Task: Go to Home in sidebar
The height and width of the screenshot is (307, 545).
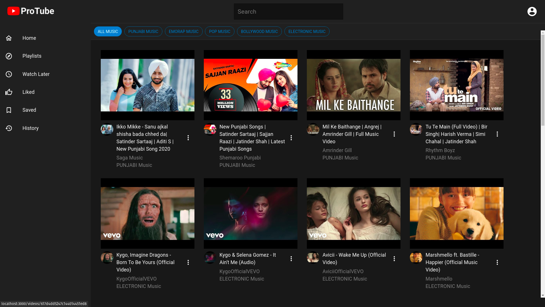Action: pos(45,38)
